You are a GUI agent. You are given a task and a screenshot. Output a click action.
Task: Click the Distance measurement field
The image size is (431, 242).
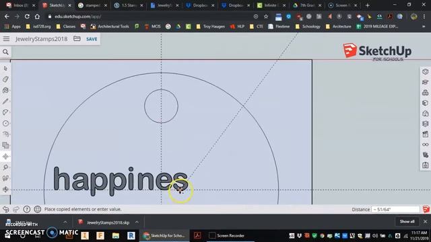point(395,209)
